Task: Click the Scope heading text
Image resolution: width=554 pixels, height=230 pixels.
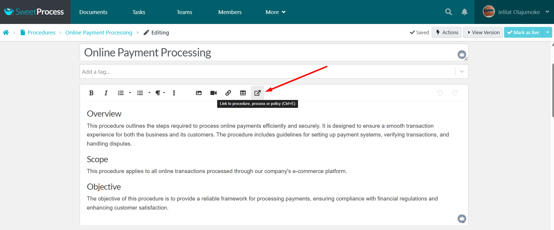Action: pos(97,159)
